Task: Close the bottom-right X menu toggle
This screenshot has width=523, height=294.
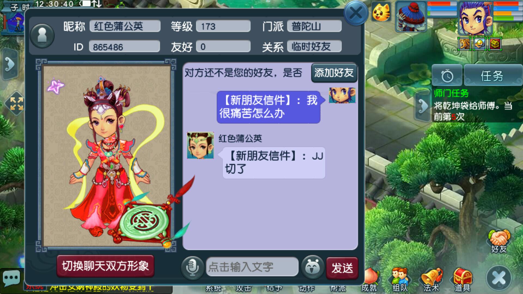Action: (x=499, y=278)
